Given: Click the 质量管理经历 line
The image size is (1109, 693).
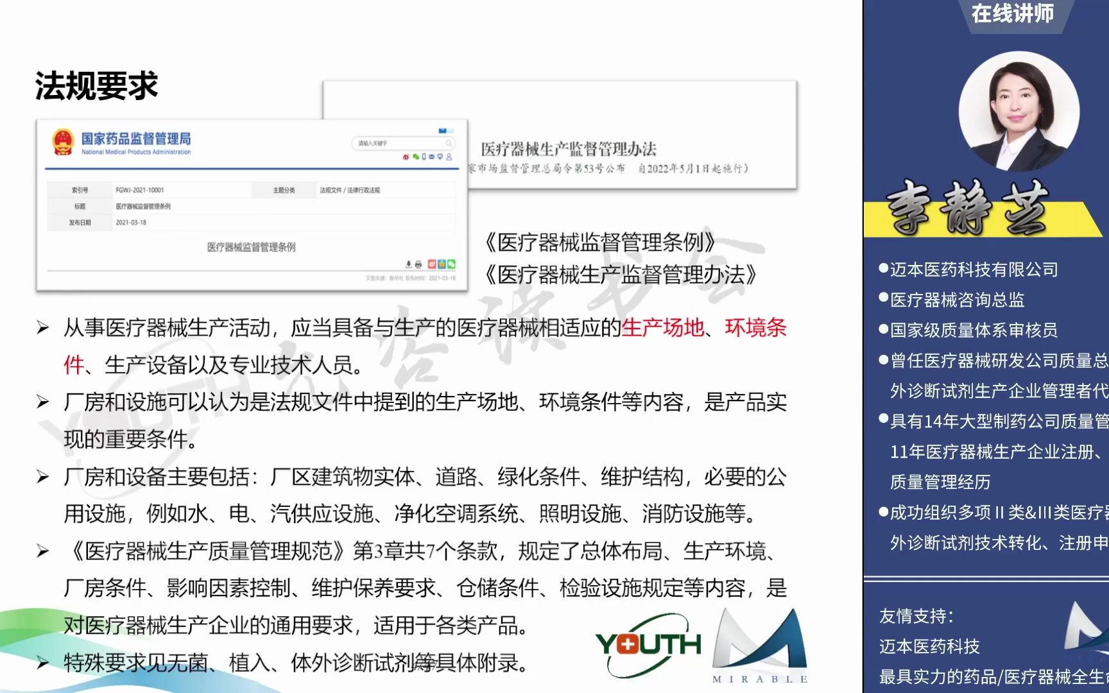Looking at the screenshot, I should [x=940, y=482].
